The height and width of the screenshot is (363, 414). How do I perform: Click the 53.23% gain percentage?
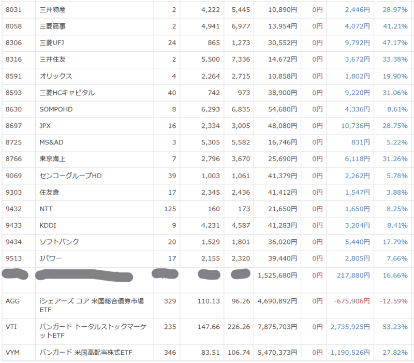point(395,327)
